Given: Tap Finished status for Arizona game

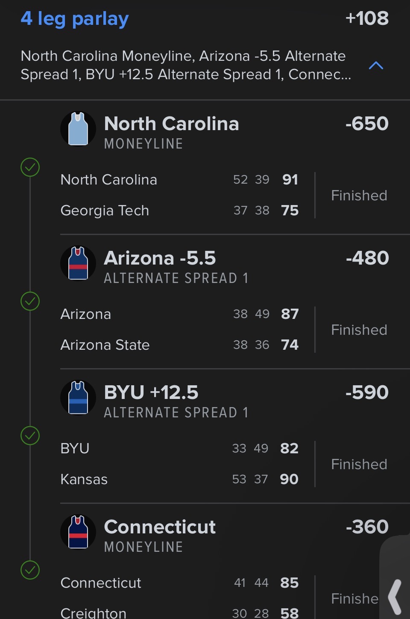Looking at the screenshot, I should (359, 330).
